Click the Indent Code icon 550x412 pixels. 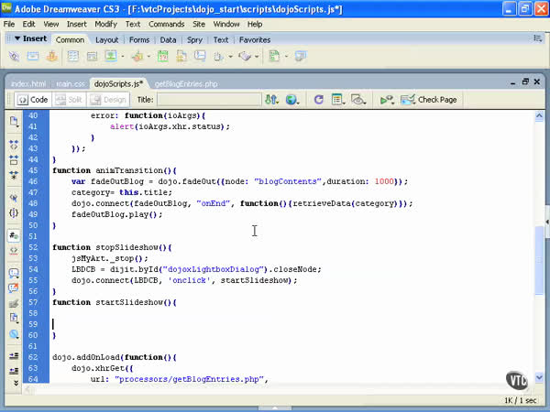tap(14, 354)
